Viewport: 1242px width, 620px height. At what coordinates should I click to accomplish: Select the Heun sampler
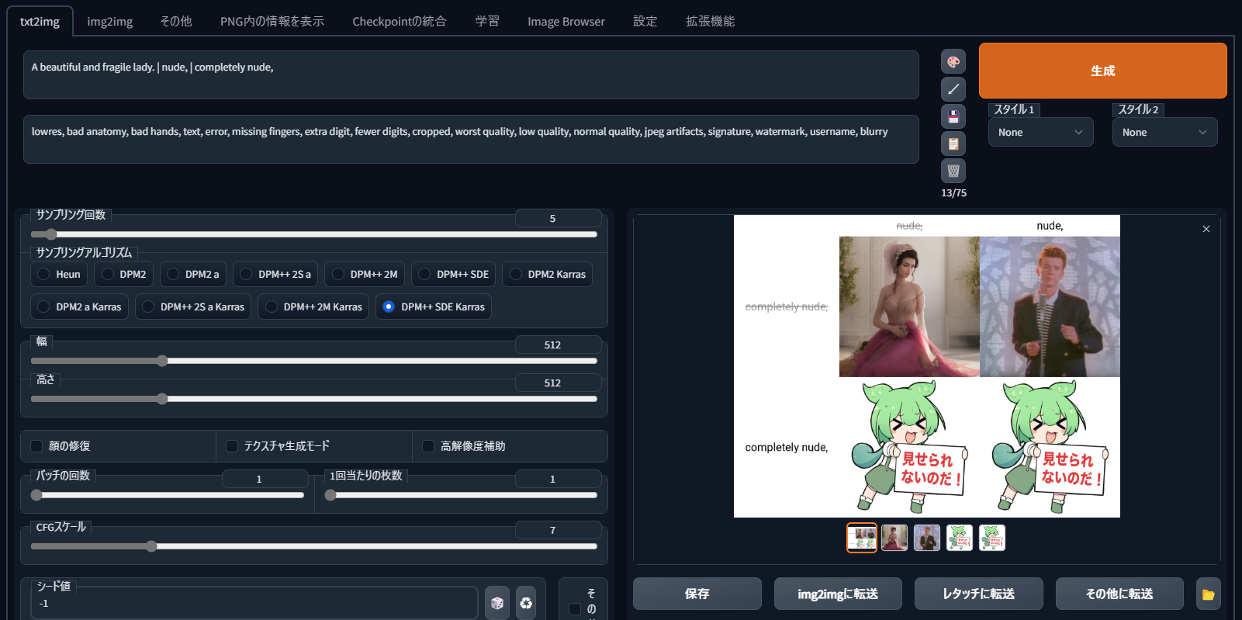(59, 274)
